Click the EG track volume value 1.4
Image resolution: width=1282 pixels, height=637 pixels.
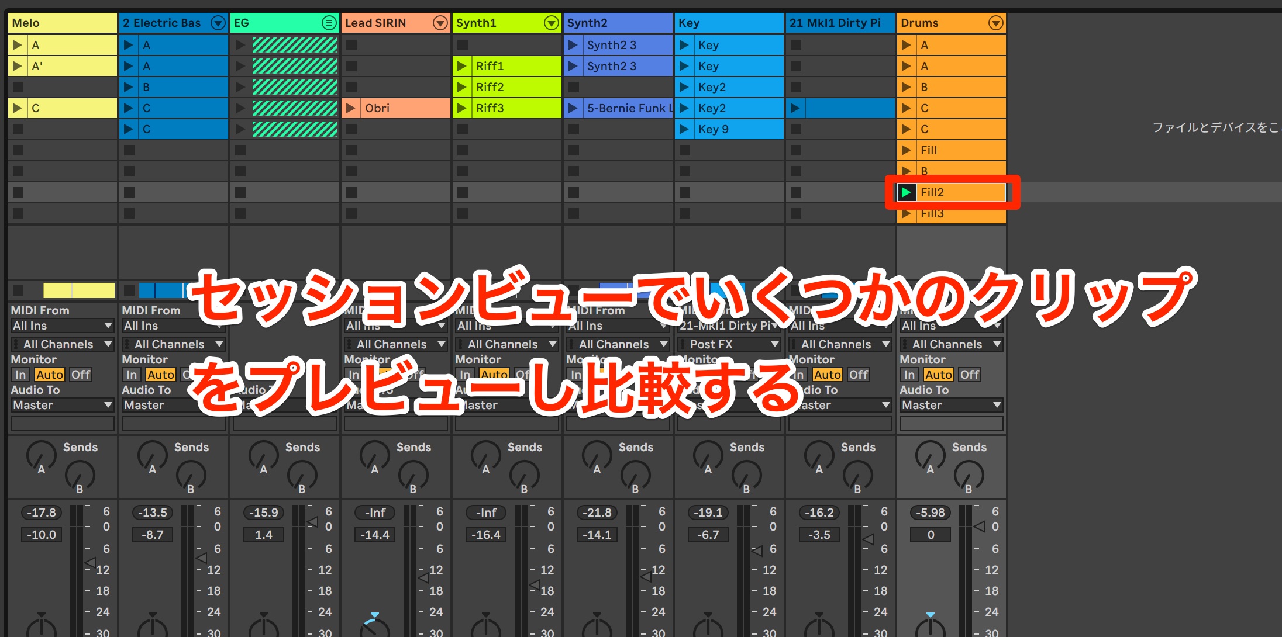[264, 535]
